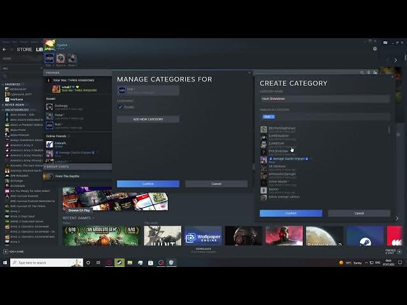
Task: Open the Wallpaper Engine game tile
Action: (203, 236)
